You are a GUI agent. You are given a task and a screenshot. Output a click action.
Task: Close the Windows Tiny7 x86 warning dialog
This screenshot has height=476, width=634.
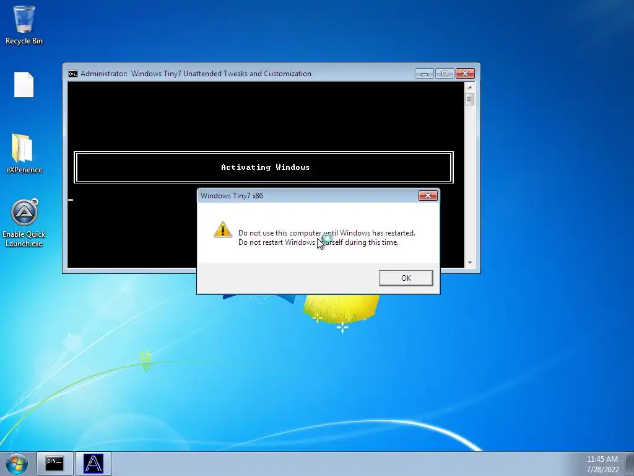[x=428, y=195]
